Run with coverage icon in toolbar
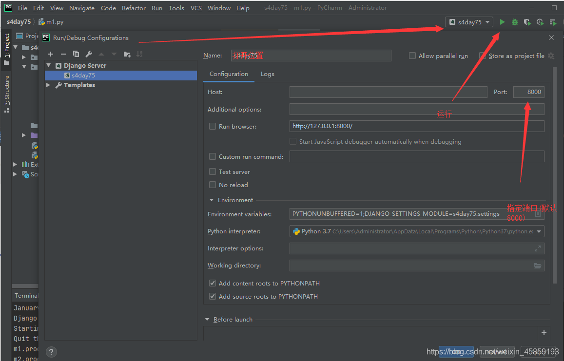 coord(527,22)
